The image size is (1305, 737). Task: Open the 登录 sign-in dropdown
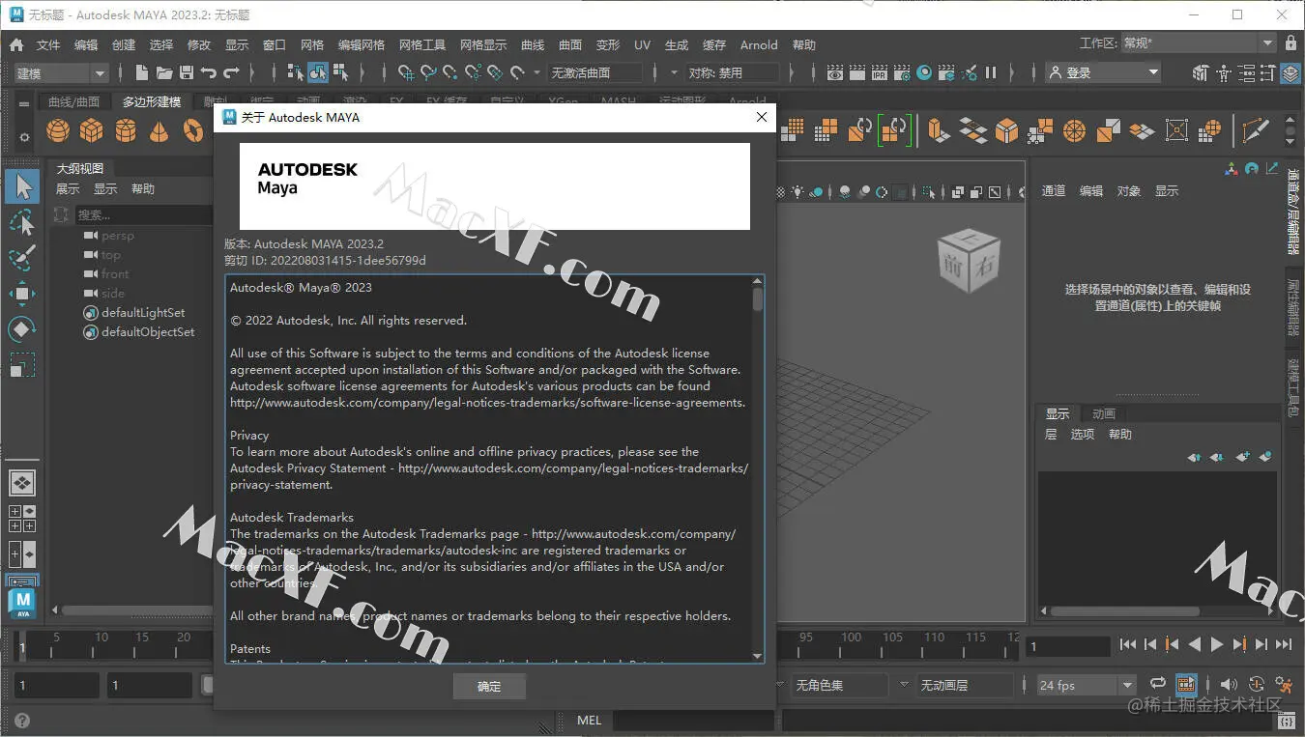1103,72
